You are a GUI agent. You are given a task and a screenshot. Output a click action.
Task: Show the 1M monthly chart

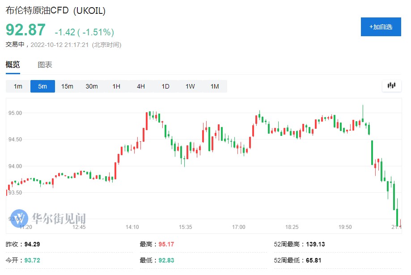pos(215,86)
